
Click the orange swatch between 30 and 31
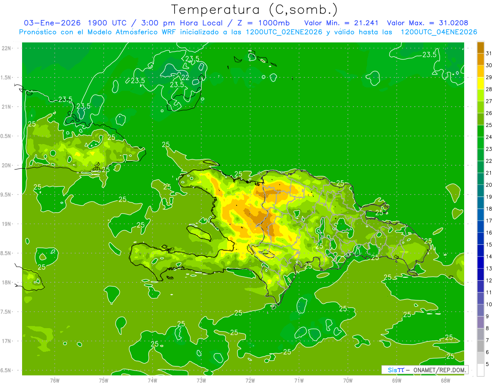[480, 60]
